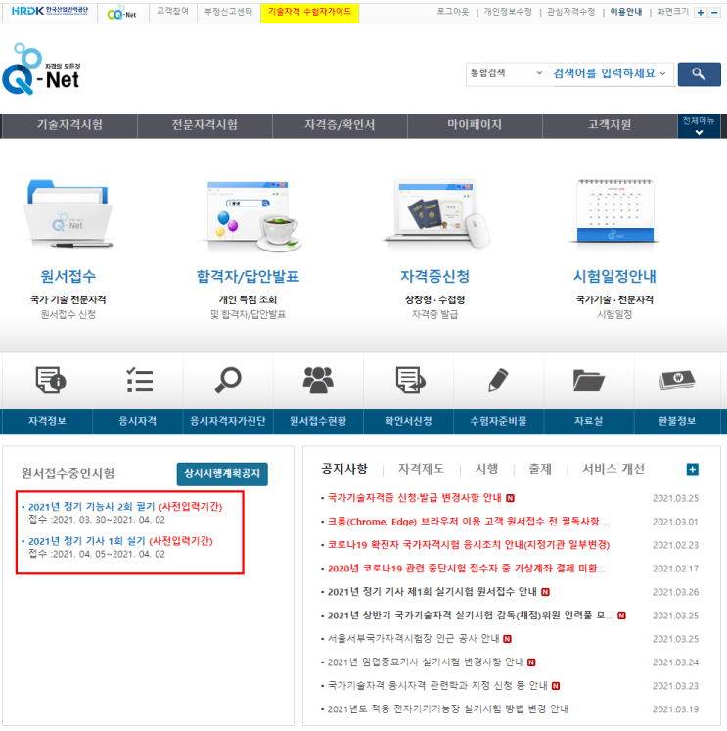Click the 확인서신청 document arrow icon

point(410,380)
